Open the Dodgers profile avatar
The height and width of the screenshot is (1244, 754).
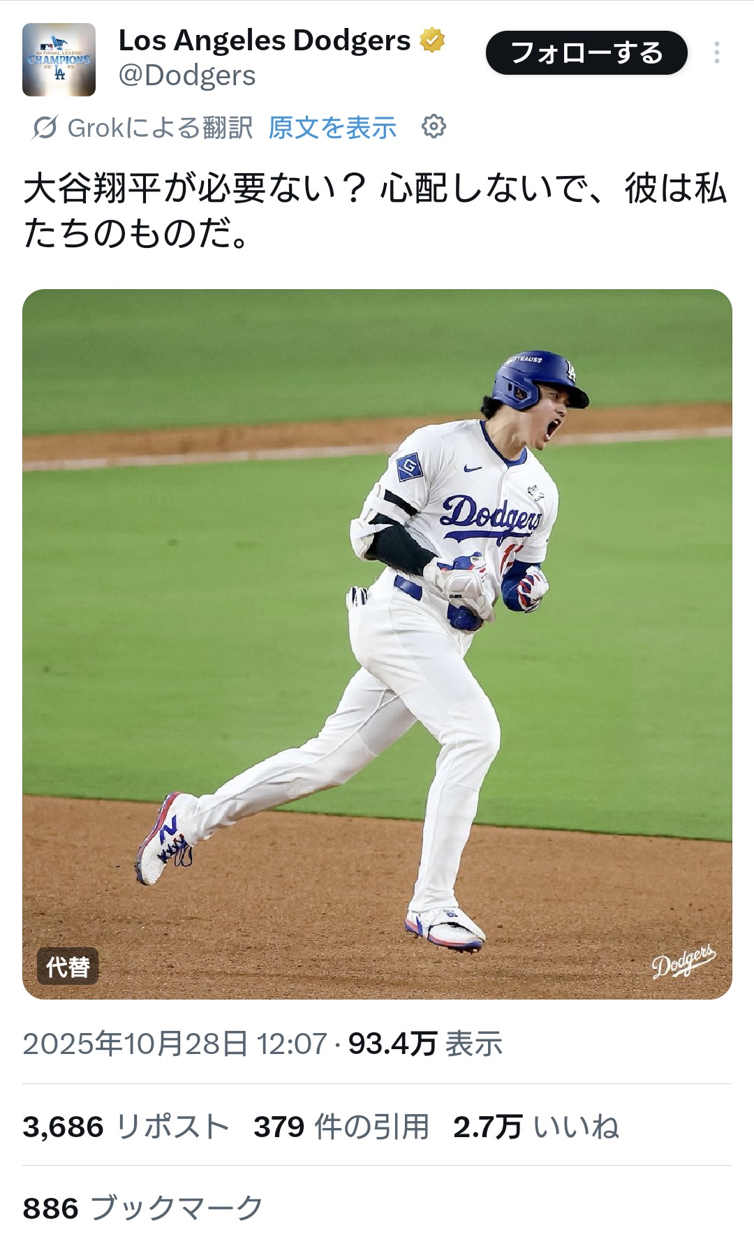(x=59, y=59)
